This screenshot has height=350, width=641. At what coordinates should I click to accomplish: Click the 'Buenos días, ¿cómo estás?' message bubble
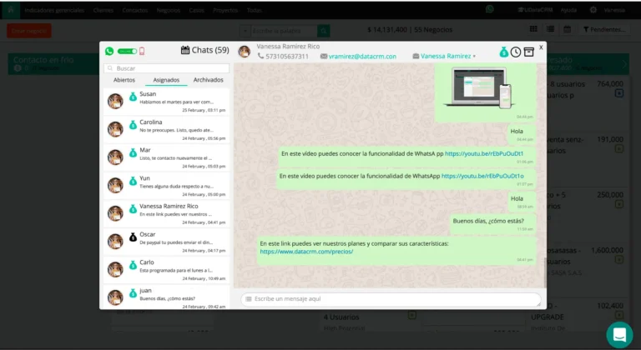coord(492,224)
